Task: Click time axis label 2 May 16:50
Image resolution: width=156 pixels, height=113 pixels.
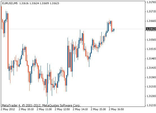Action: point(116,109)
